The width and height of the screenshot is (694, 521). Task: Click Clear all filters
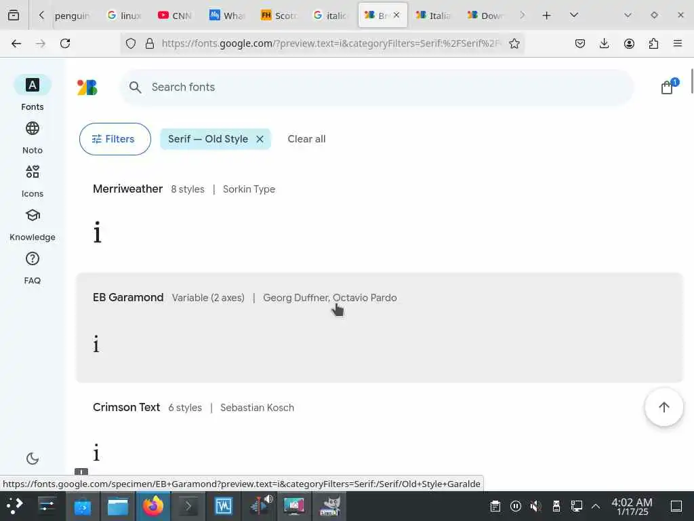(306, 139)
